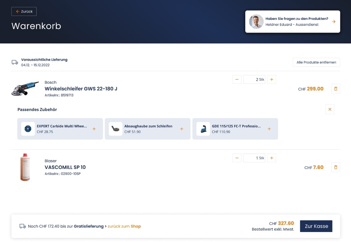Open the Heldner Eduard contact card arrow
The width and height of the screenshot is (351, 242).
(333, 22)
